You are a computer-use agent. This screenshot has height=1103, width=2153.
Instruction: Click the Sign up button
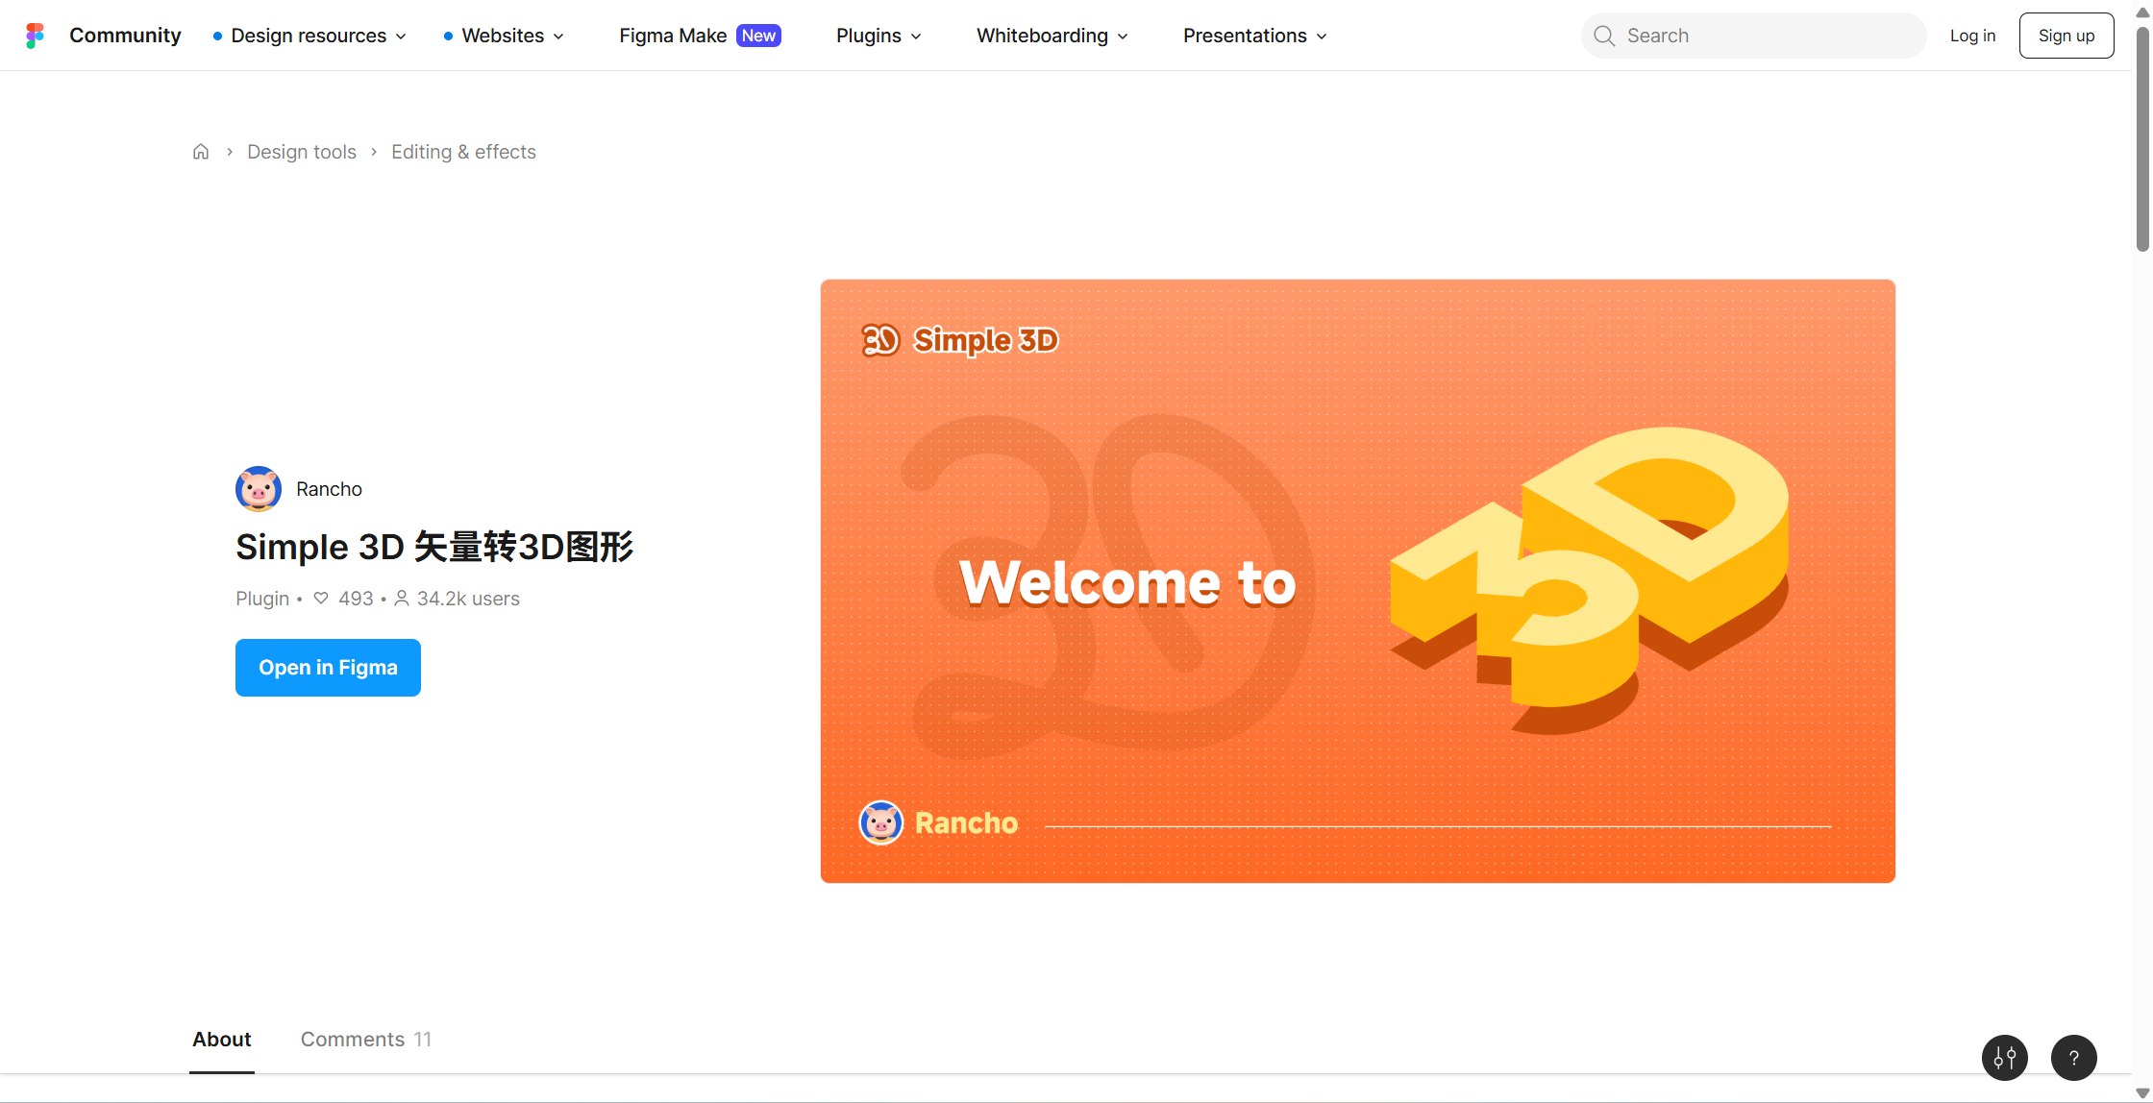(2066, 36)
